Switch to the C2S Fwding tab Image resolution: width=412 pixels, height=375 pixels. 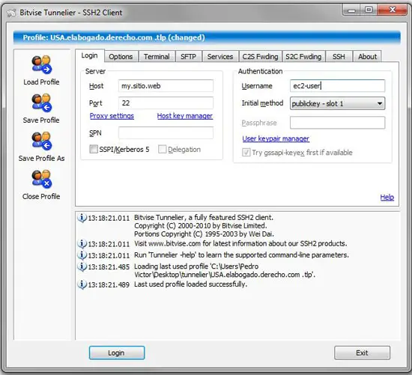point(260,56)
